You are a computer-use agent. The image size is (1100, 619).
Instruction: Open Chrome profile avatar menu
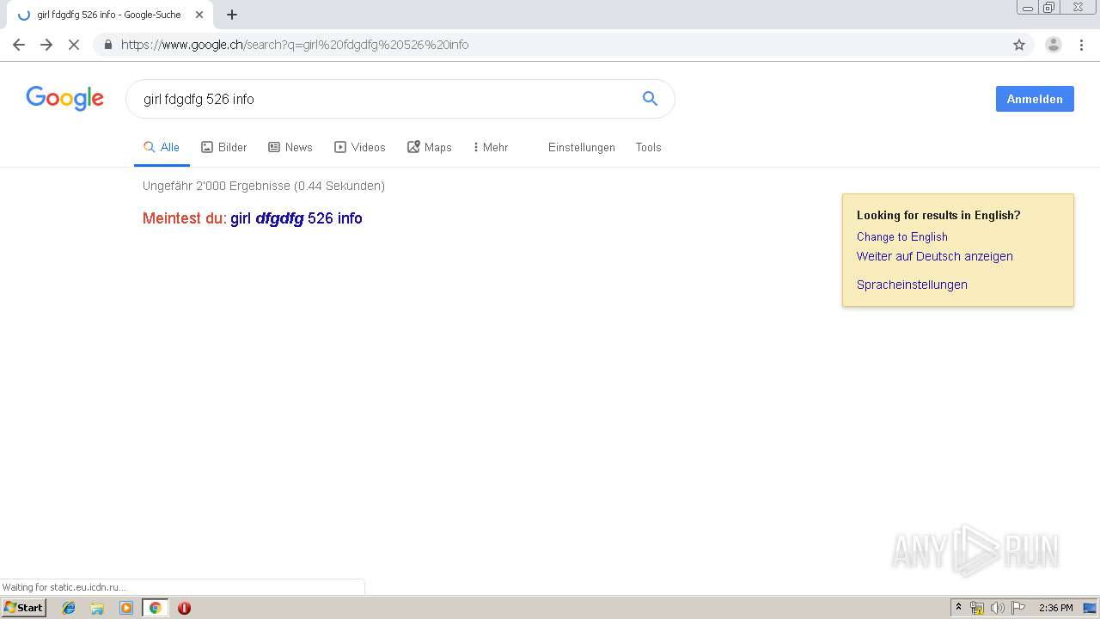point(1054,45)
